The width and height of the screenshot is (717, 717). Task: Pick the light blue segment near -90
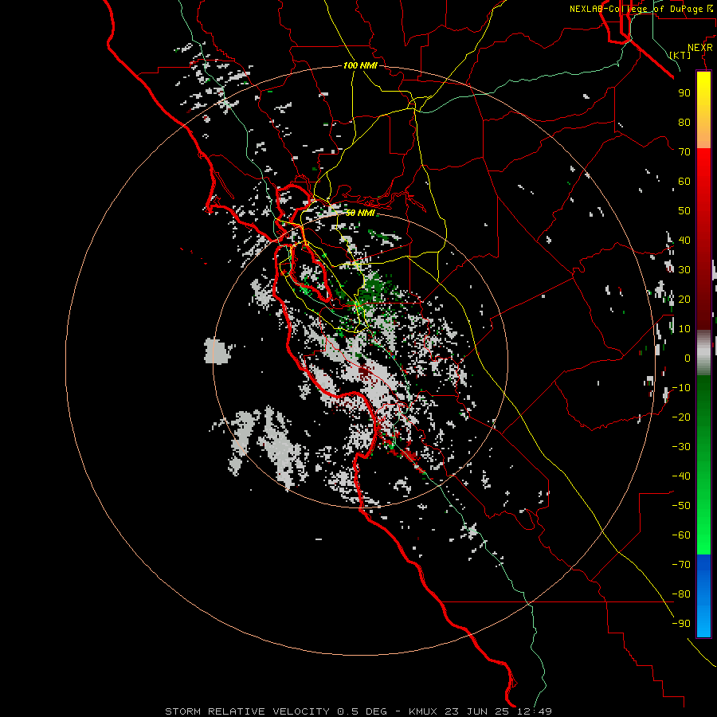coord(703,624)
